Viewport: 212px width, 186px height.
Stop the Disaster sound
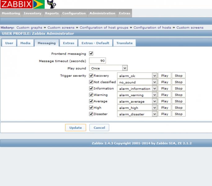pyautogui.click(x=179, y=114)
